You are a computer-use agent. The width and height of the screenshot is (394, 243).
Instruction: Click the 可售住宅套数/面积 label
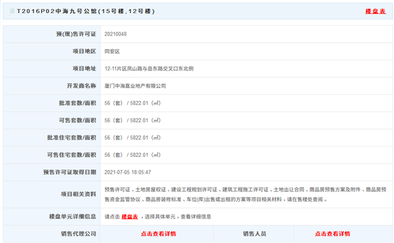pos(72,155)
